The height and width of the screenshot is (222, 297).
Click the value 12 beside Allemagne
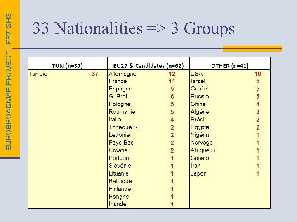[172, 74]
